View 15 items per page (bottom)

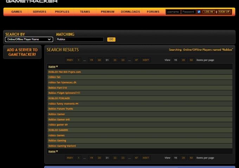(x=175, y=158)
